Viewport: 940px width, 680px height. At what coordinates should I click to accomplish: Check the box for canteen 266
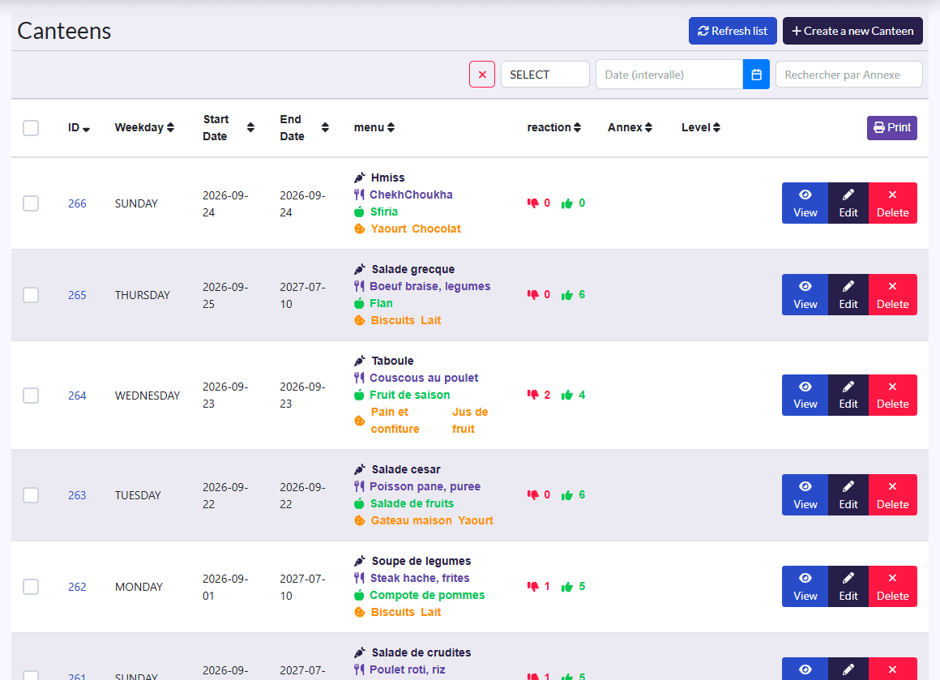pos(31,203)
